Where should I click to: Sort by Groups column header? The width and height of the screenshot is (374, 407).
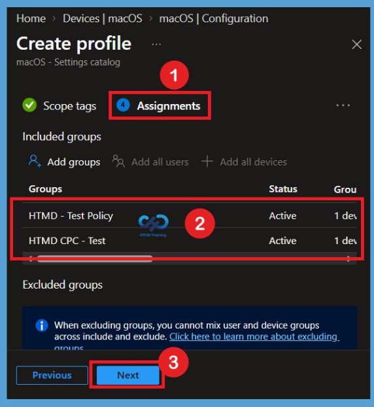45,189
